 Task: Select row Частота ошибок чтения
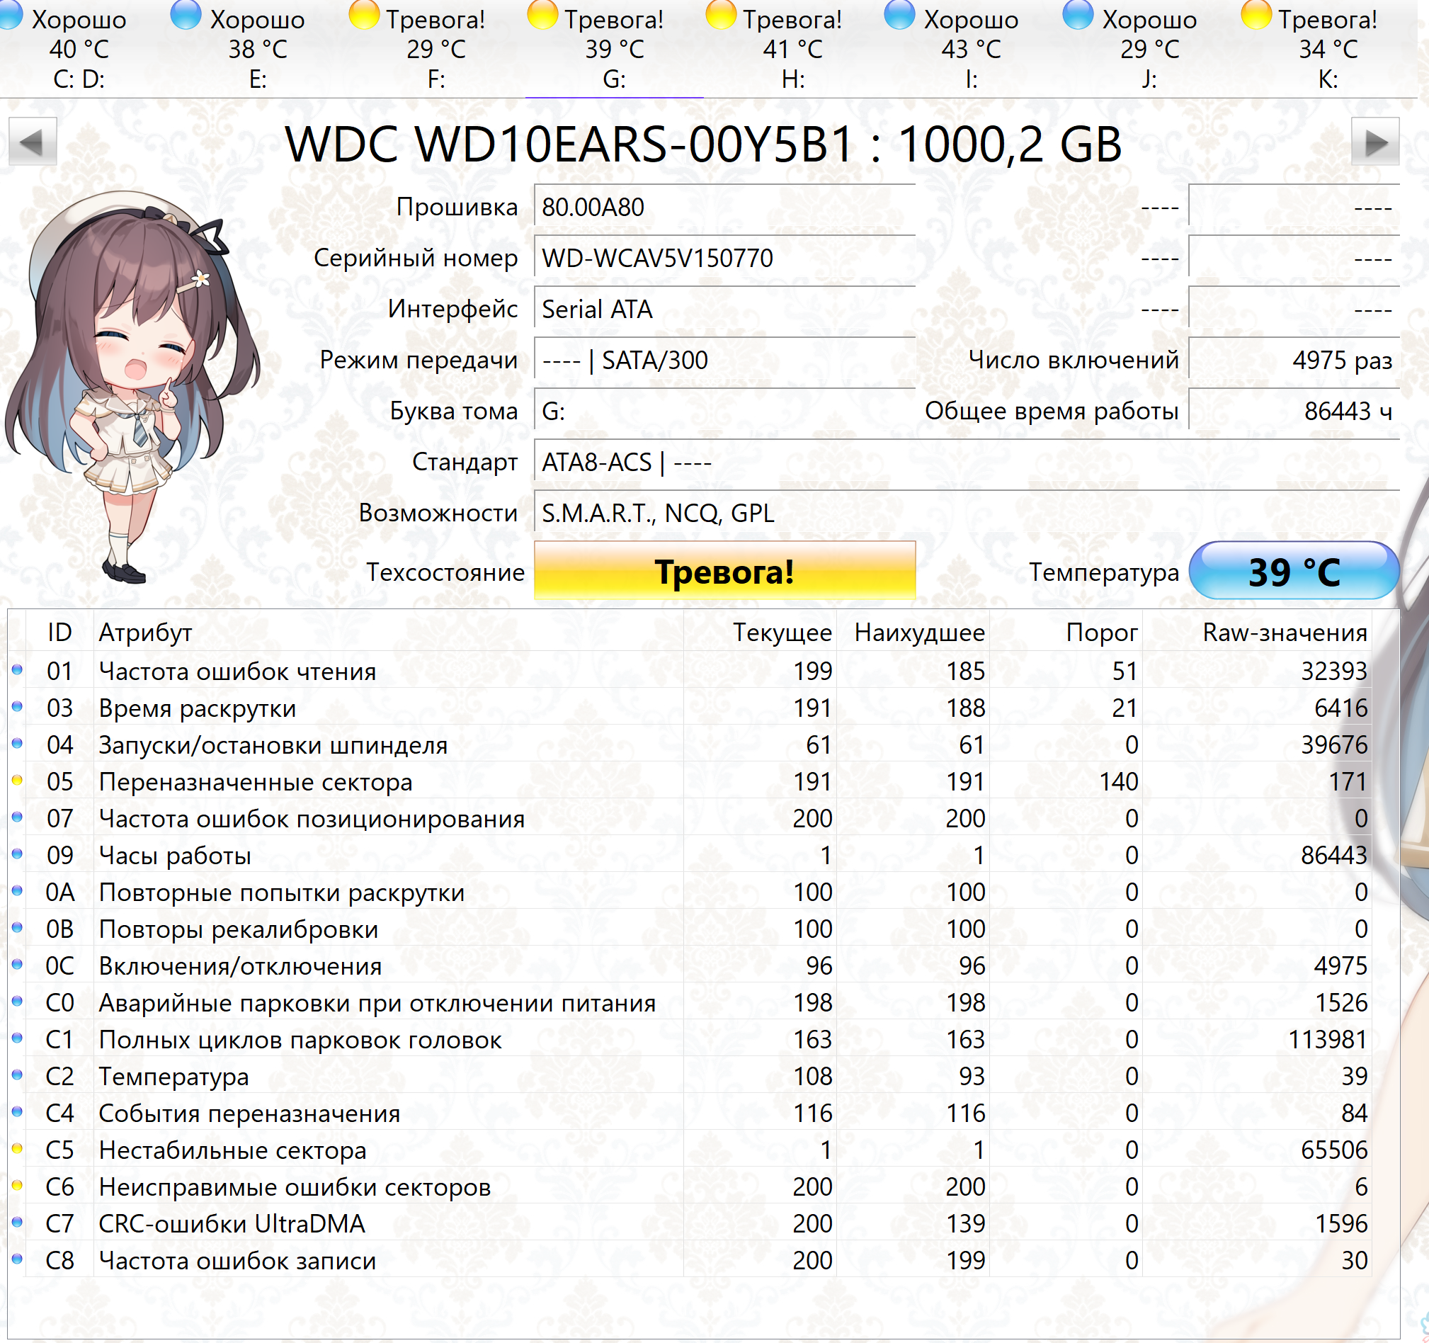[x=690, y=671]
